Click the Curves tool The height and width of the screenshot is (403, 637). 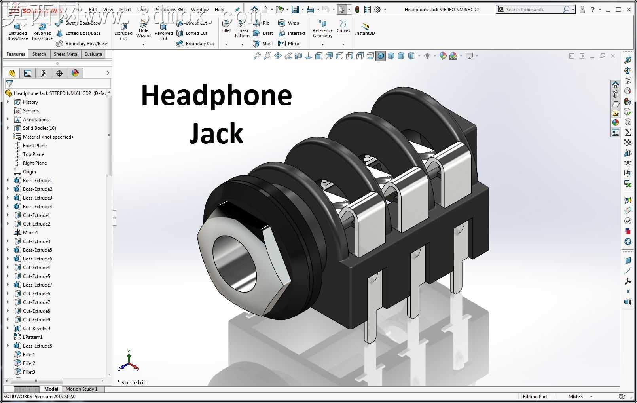pos(343,27)
